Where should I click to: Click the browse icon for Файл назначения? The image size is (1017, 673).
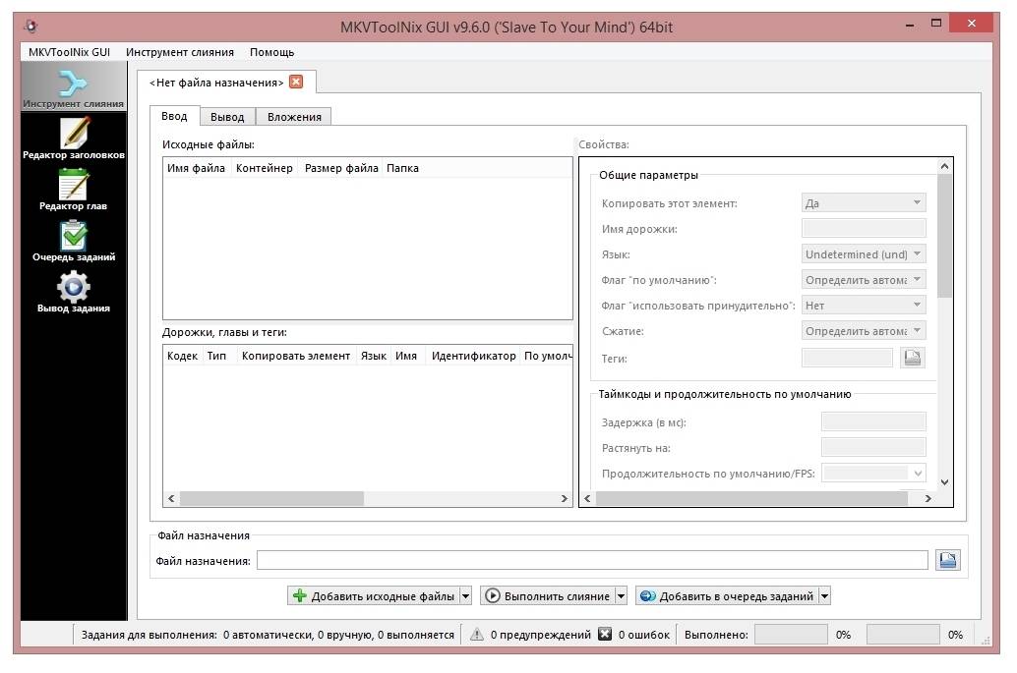[947, 560]
